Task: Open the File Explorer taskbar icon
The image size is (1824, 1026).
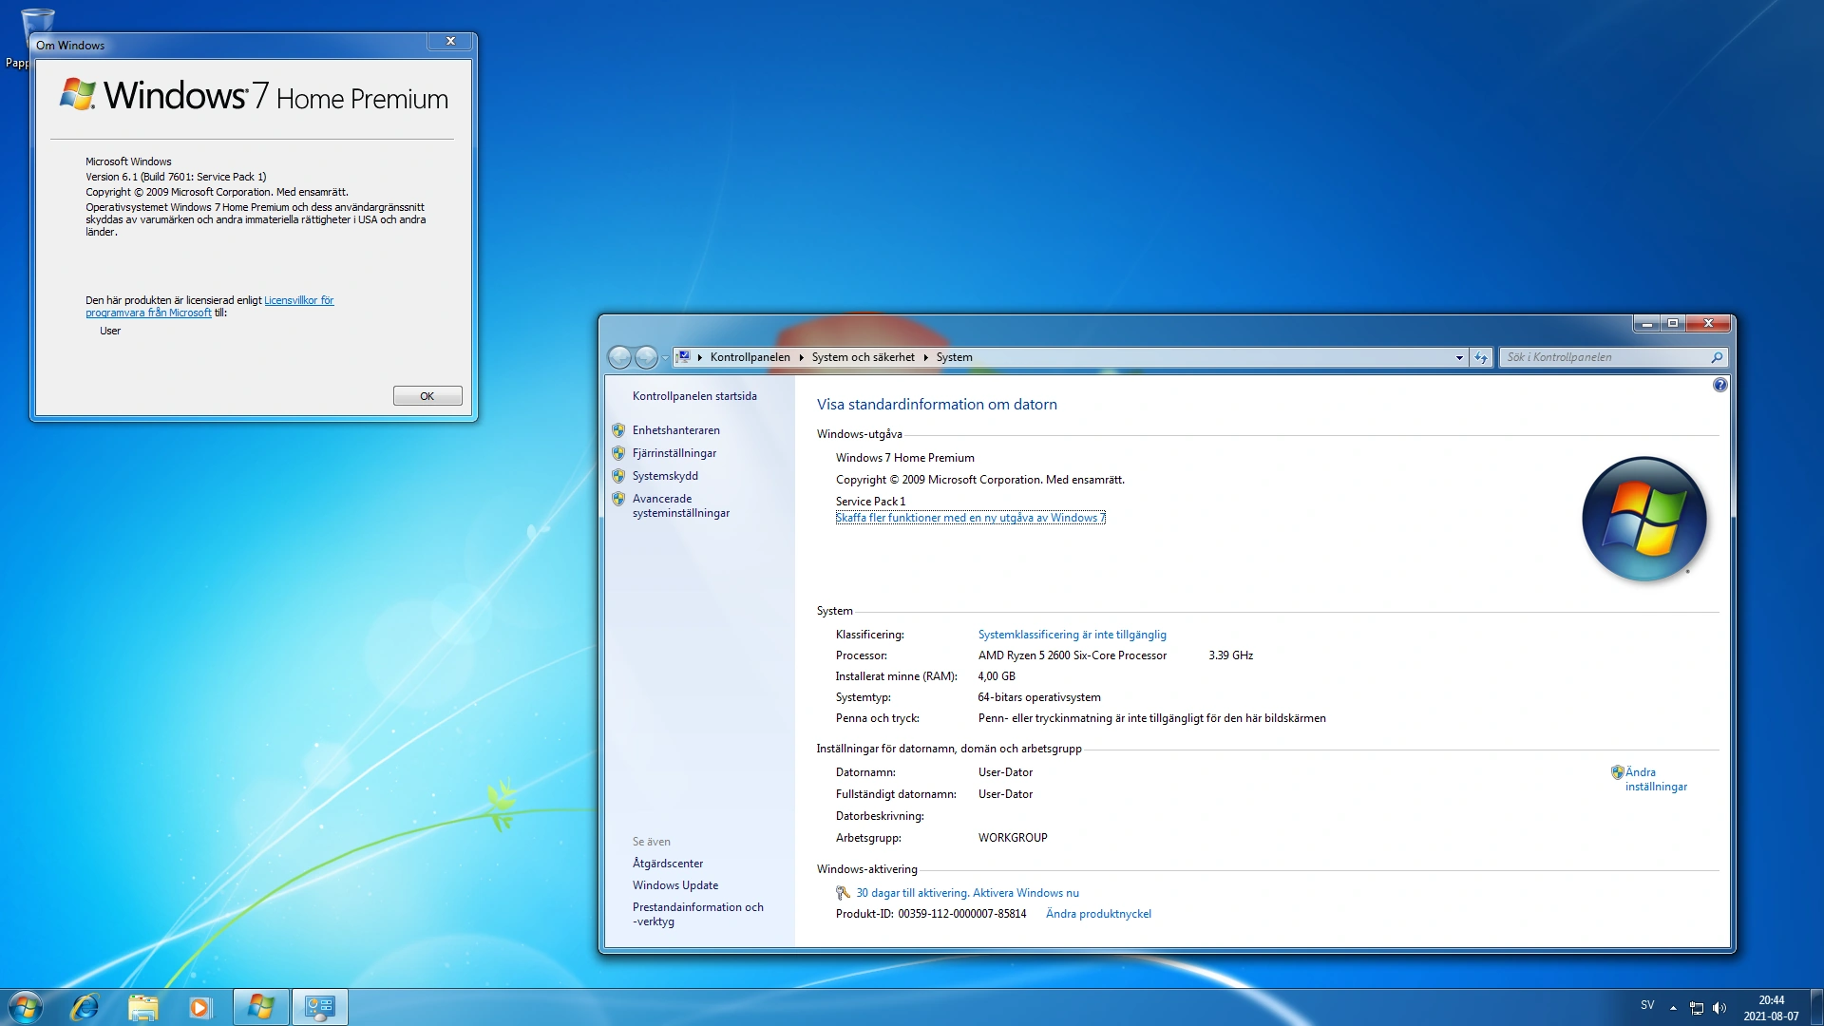Action: (142, 1007)
